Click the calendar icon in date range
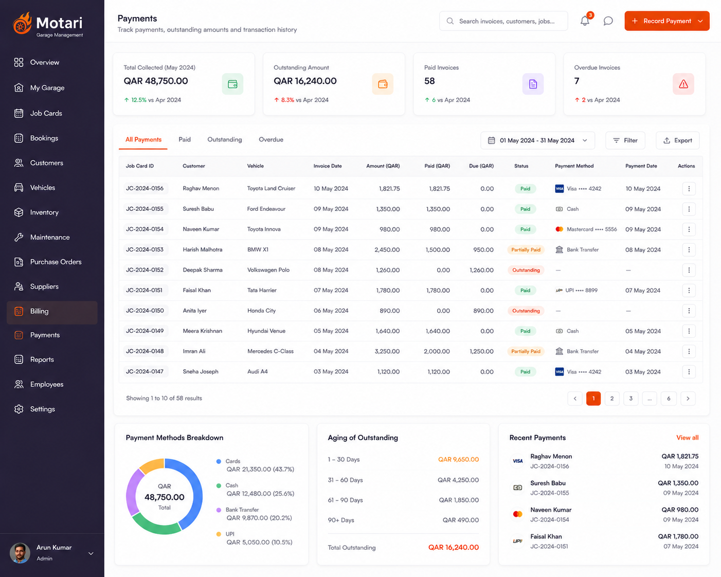The image size is (721, 577). coord(492,140)
